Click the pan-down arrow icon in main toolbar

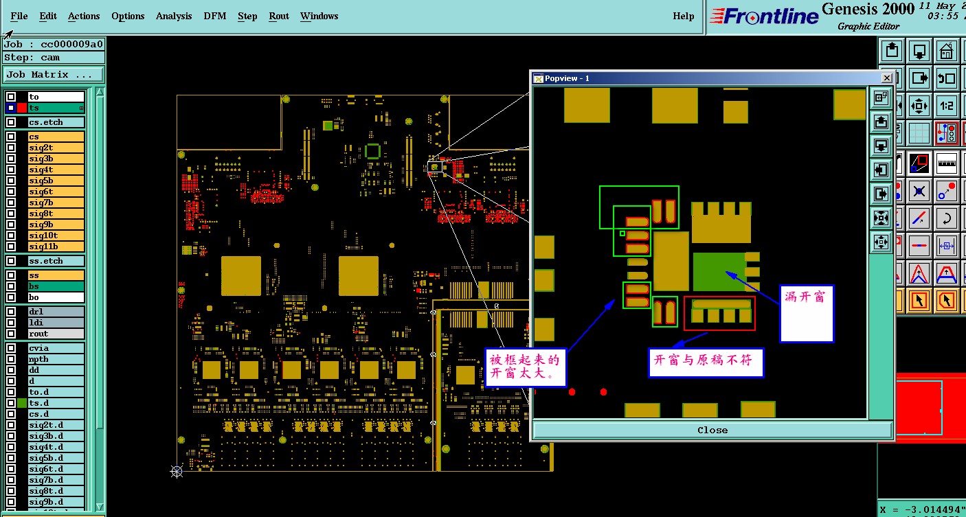coord(919,51)
